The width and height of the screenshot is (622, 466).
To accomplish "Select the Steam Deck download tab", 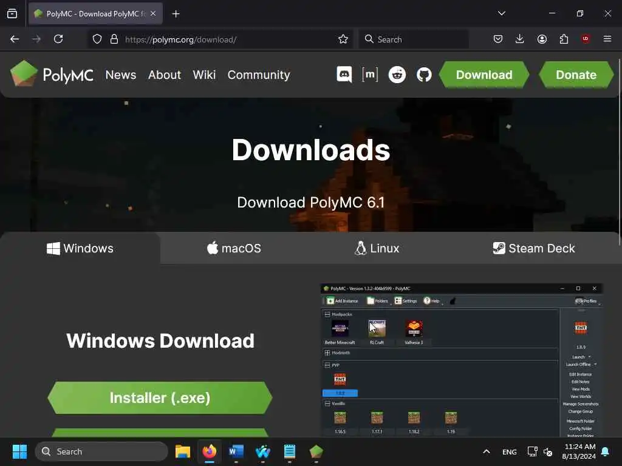I will (533, 248).
